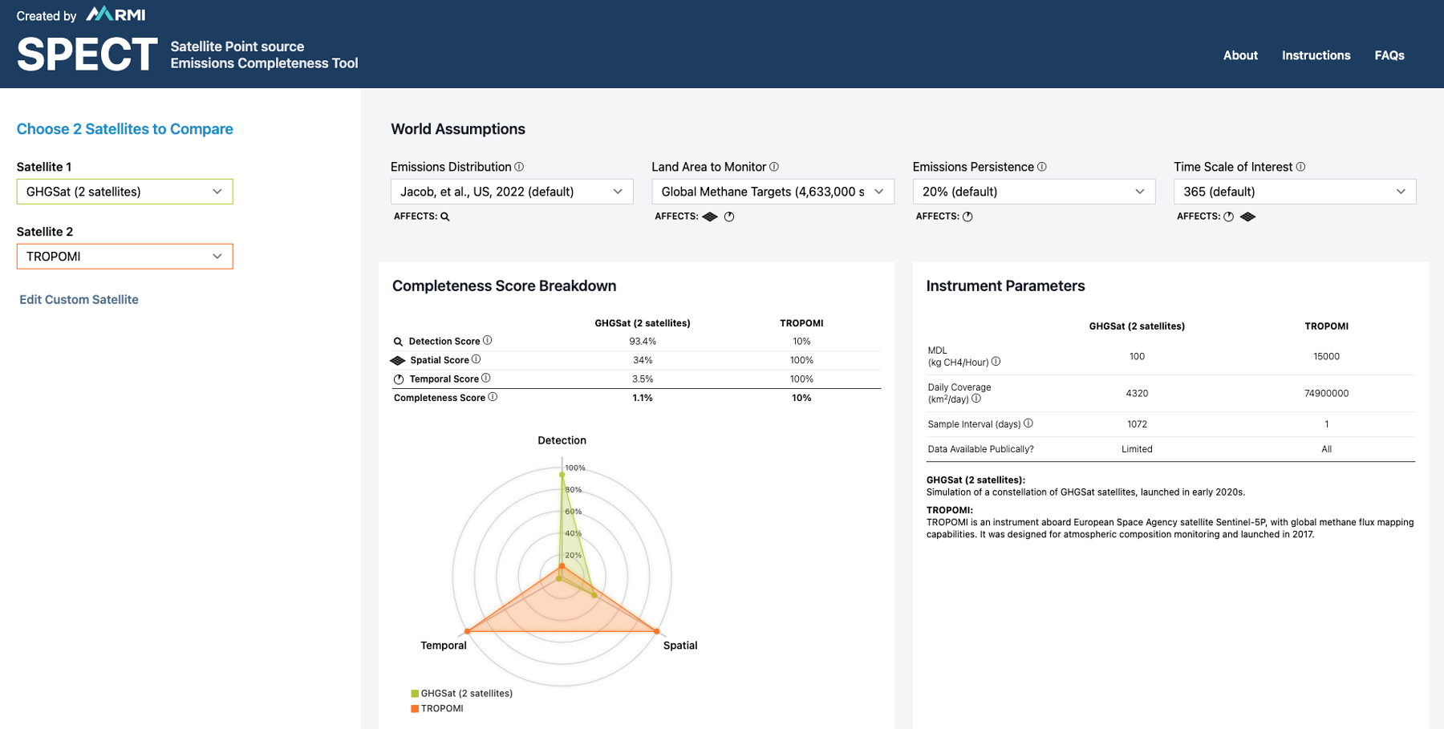Click info icon next to Detection Score
This screenshot has width=1444, height=729.
coord(488,341)
